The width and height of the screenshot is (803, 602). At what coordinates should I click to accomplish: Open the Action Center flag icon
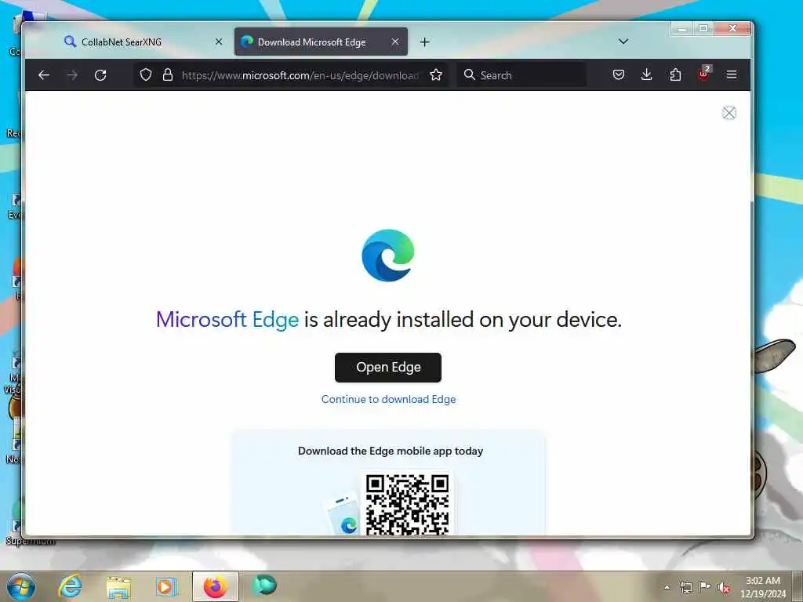point(705,586)
